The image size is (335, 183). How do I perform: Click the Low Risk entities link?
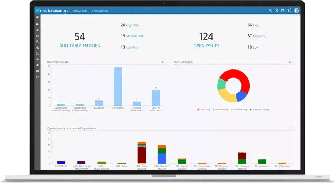click(x=132, y=47)
